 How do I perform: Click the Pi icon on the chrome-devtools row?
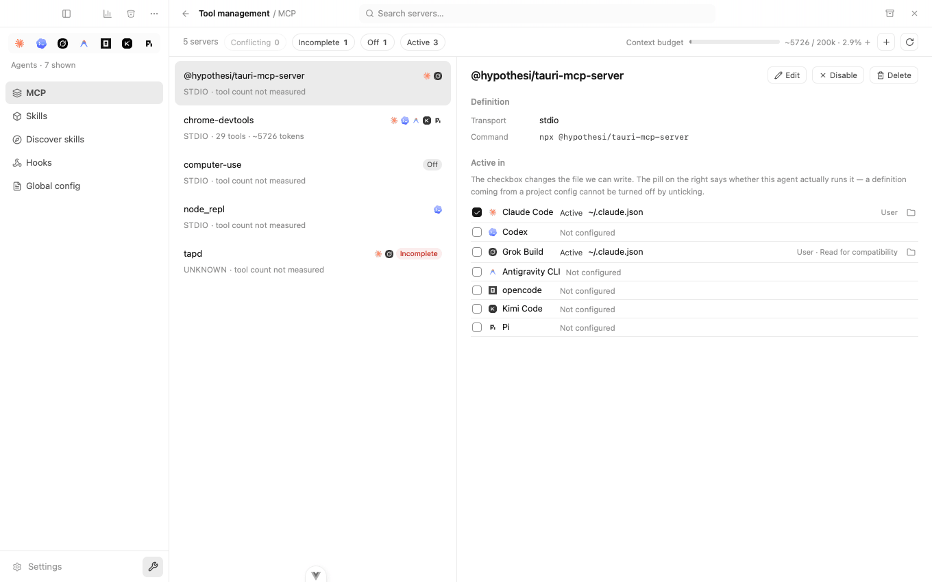[x=438, y=121]
